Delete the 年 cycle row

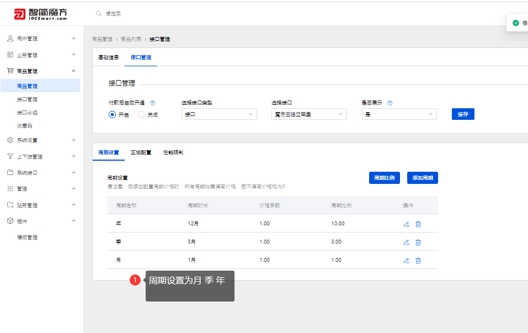[x=418, y=224]
